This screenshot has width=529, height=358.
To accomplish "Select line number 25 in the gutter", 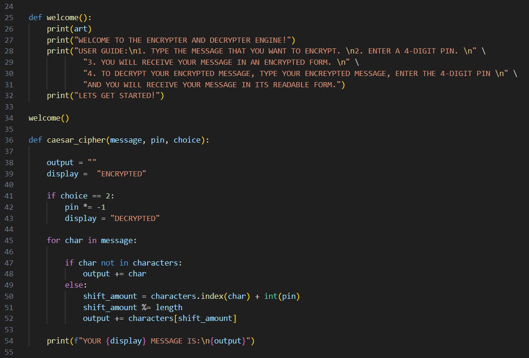I will coord(8,17).
